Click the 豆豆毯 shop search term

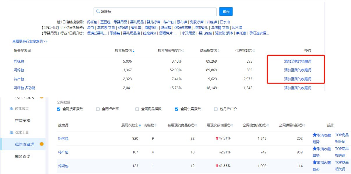[x=105, y=22]
